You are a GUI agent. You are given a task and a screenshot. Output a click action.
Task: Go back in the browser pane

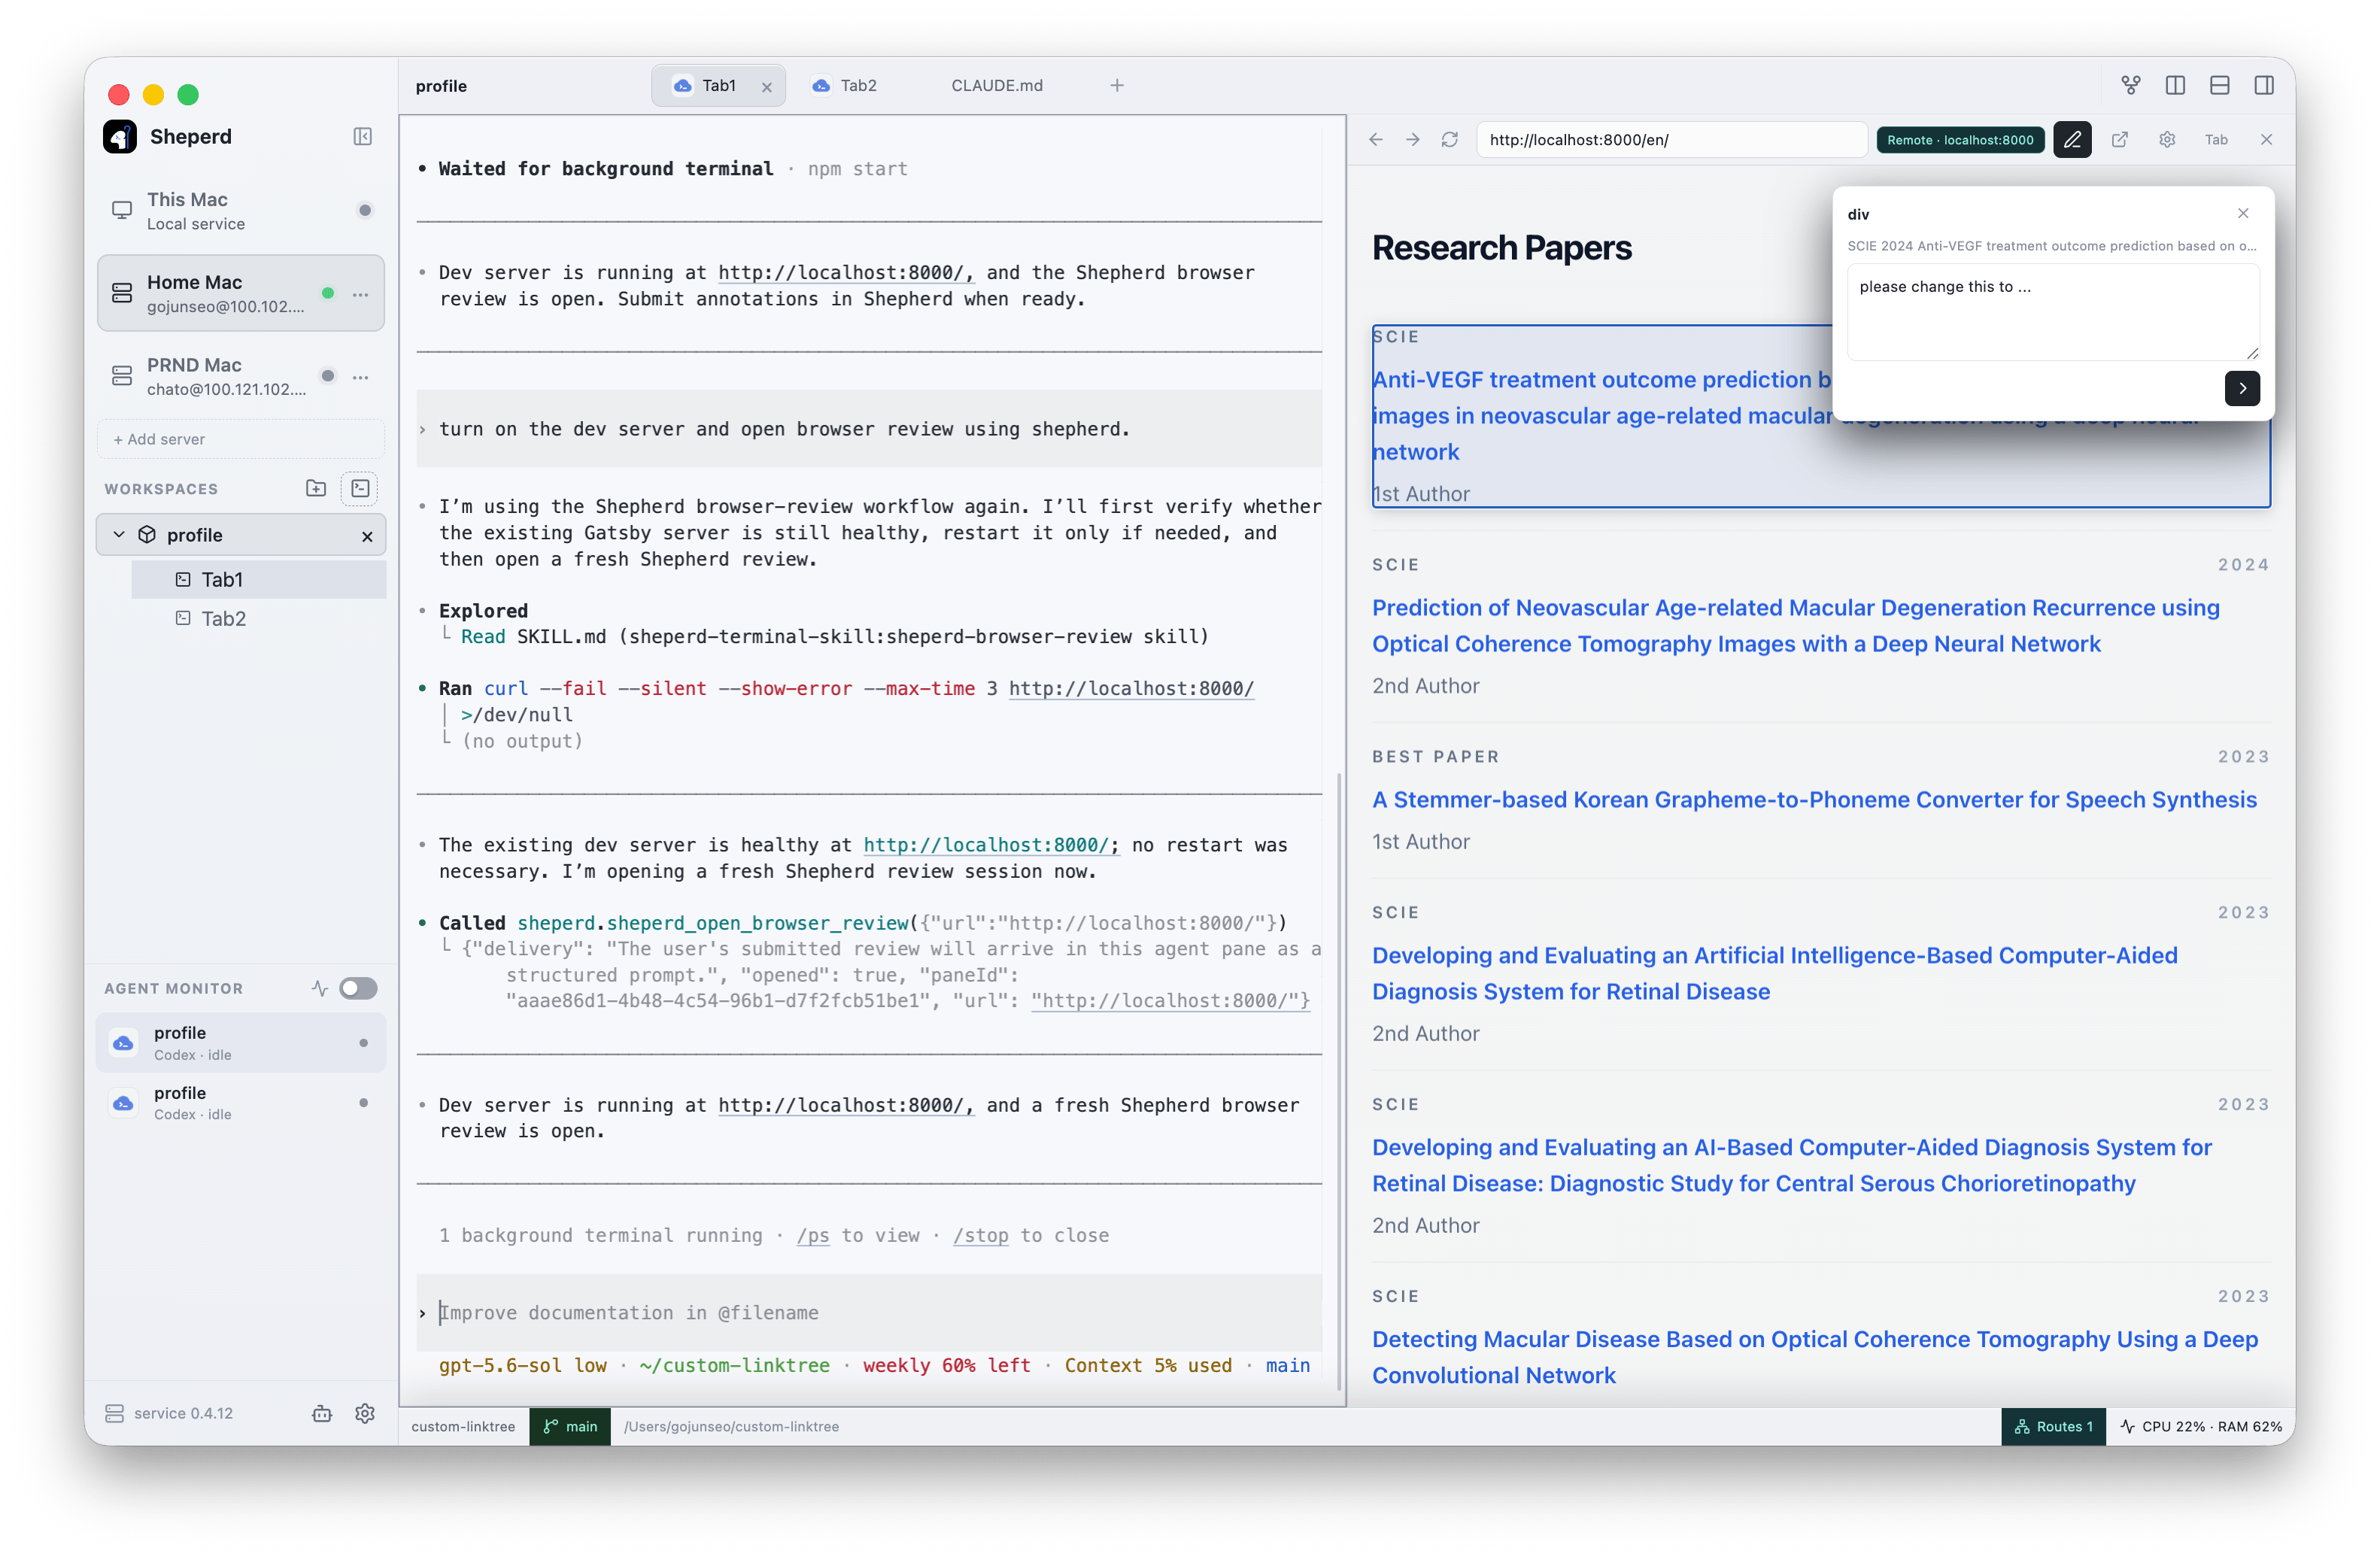coord(1376,140)
